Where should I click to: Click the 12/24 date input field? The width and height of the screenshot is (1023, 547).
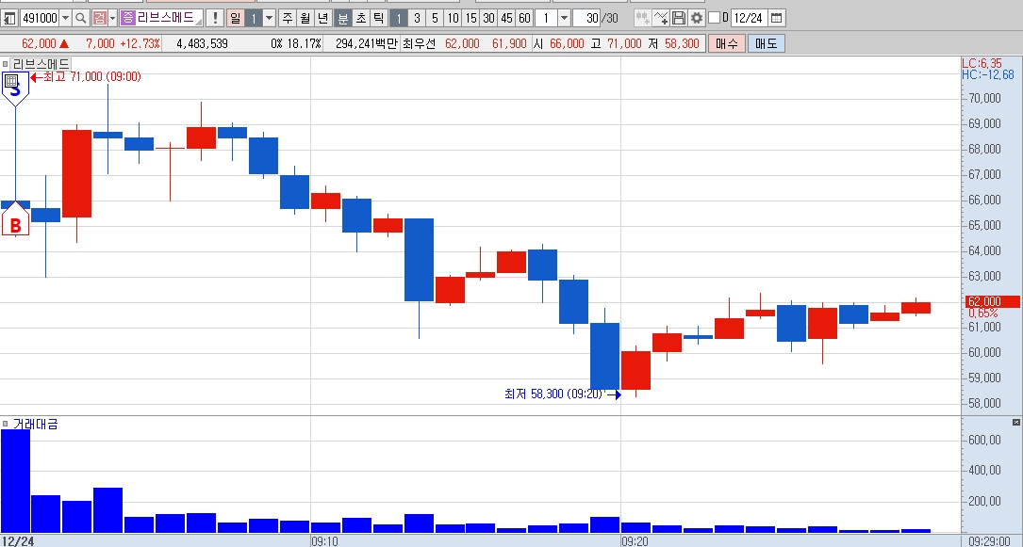point(749,18)
